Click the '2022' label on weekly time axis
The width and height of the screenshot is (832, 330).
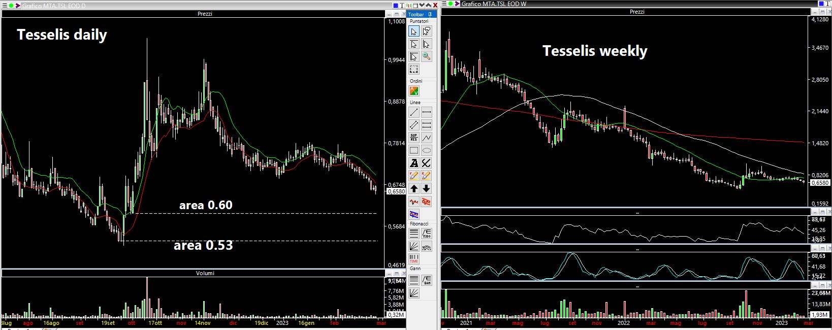click(x=623, y=322)
